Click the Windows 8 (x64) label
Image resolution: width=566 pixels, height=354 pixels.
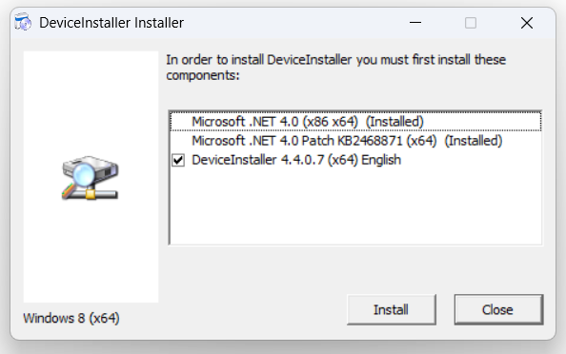click(71, 318)
